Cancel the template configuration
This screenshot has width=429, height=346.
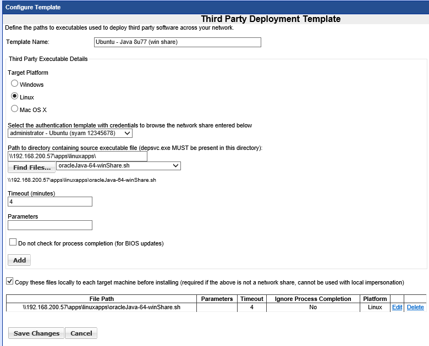coord(81,333)
